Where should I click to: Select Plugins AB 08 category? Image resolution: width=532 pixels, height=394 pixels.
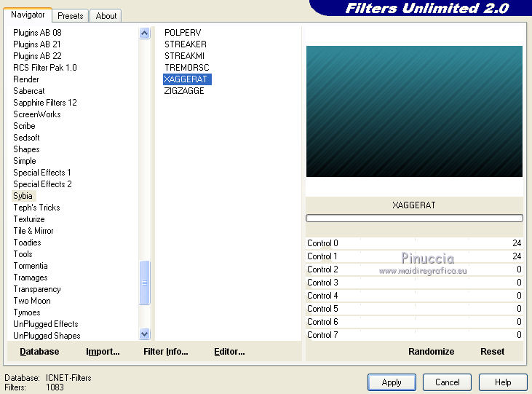[37, 33]
